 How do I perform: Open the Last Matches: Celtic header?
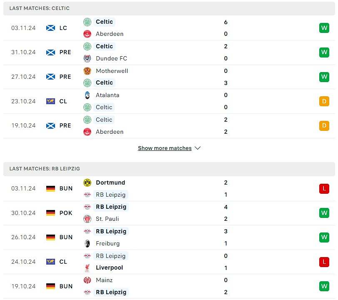tap(40, 8)
